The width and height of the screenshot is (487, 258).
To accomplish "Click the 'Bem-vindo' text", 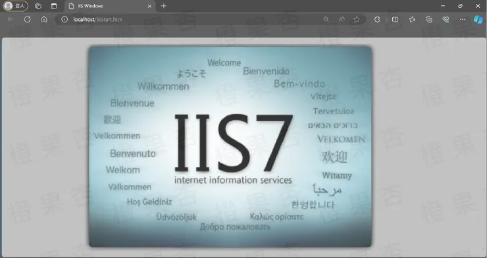I will point(299,83).
